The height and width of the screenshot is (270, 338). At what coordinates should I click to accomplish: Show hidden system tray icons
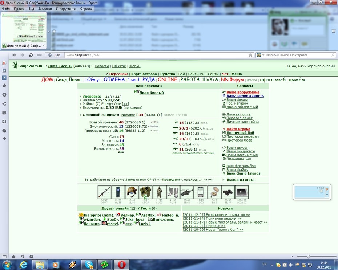[x=272, y=265]
